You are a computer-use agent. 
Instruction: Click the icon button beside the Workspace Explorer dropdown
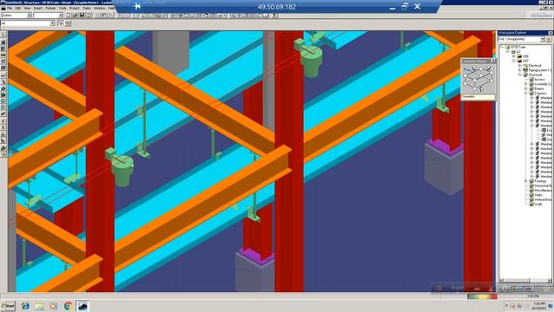tap(549, 39)
